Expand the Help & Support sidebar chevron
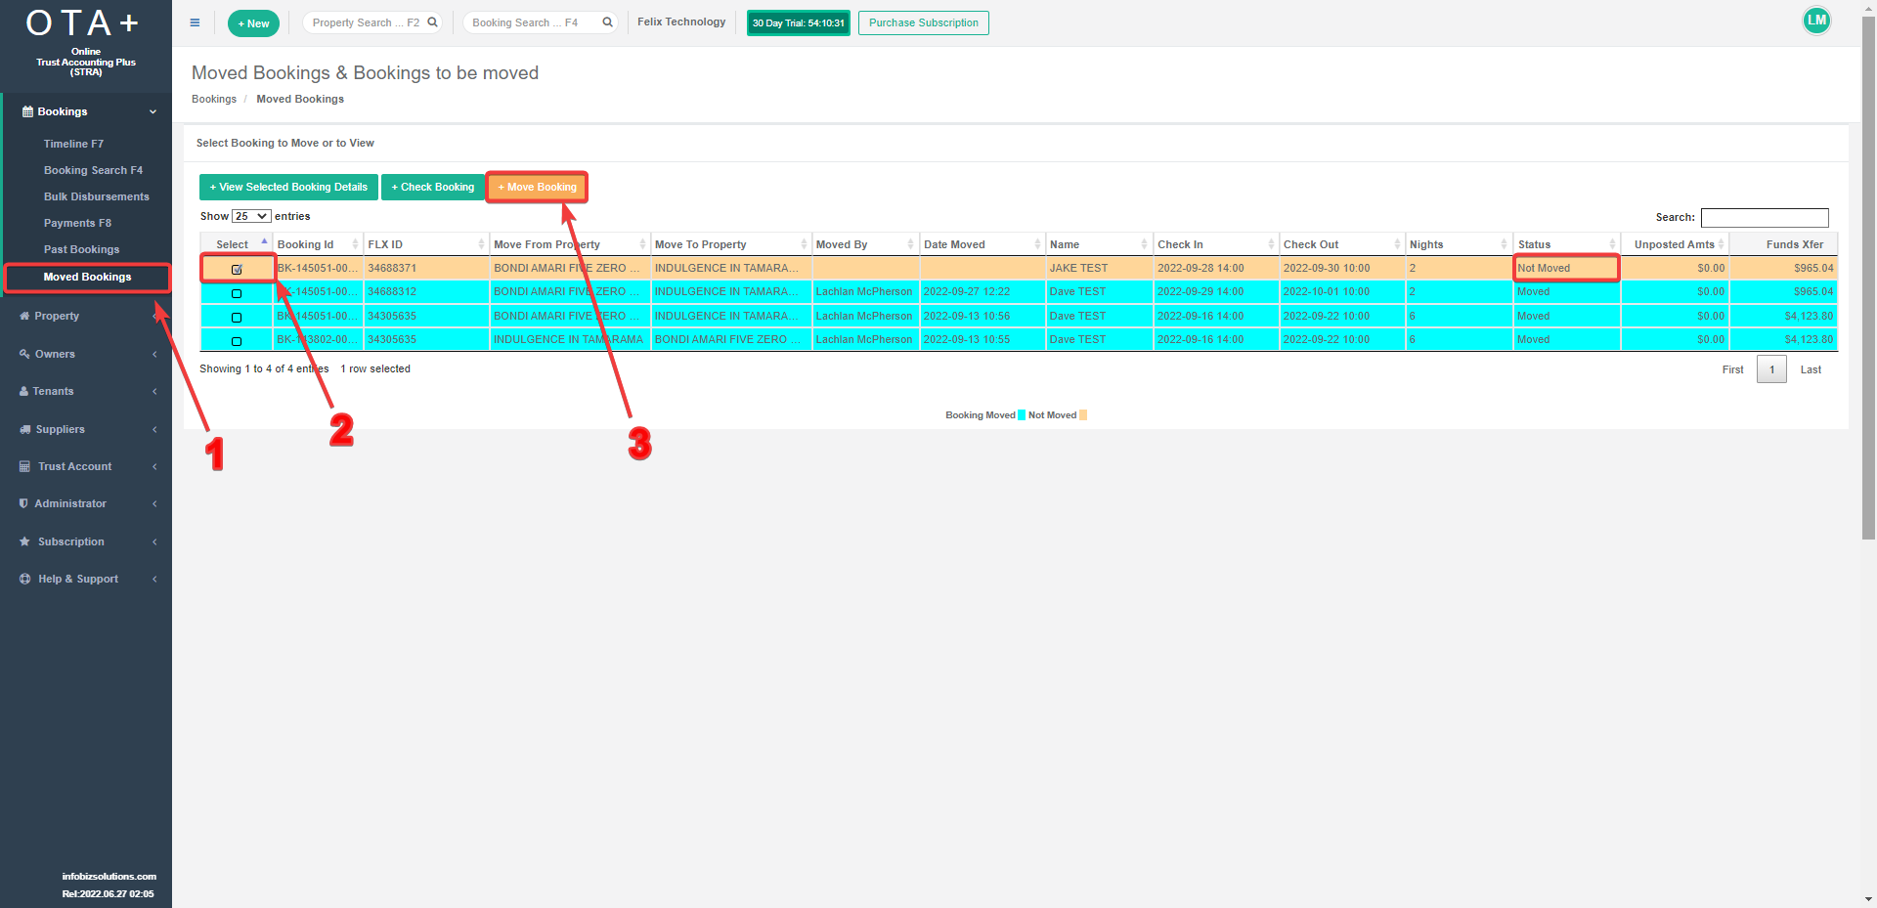The image size is (1877, 908). click(x=154, y=579)
